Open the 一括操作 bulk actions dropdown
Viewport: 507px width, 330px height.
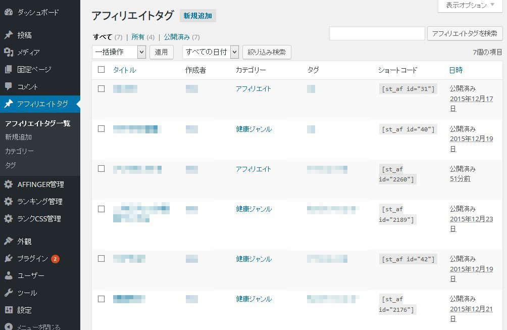[x=119, y=52]
